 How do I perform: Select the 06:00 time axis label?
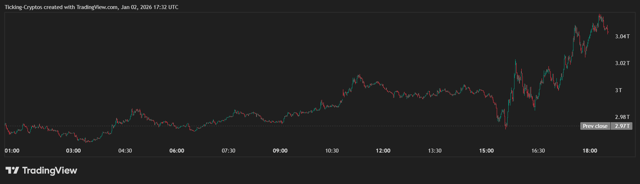177,151
